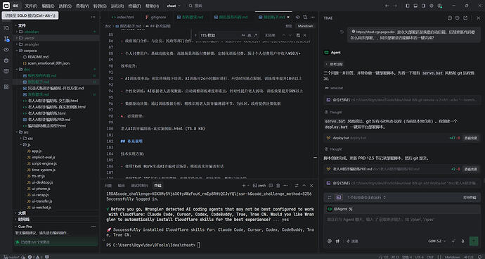Toggle match case in the find widget
The width and height of the screenshot is (485, 259).
244,35
